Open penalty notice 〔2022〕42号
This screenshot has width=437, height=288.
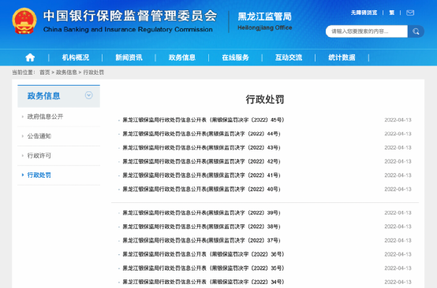point(201,161)
